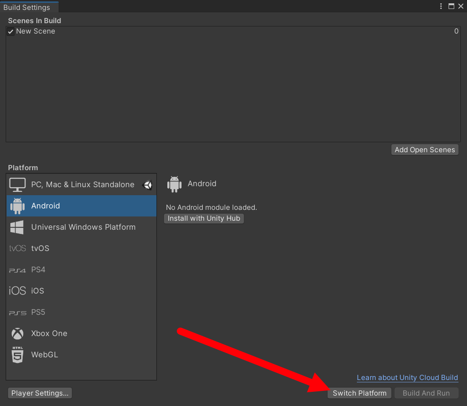
Task: Click the PS4 logo icon
Action: pyautogui.click(x=17, y=270)
